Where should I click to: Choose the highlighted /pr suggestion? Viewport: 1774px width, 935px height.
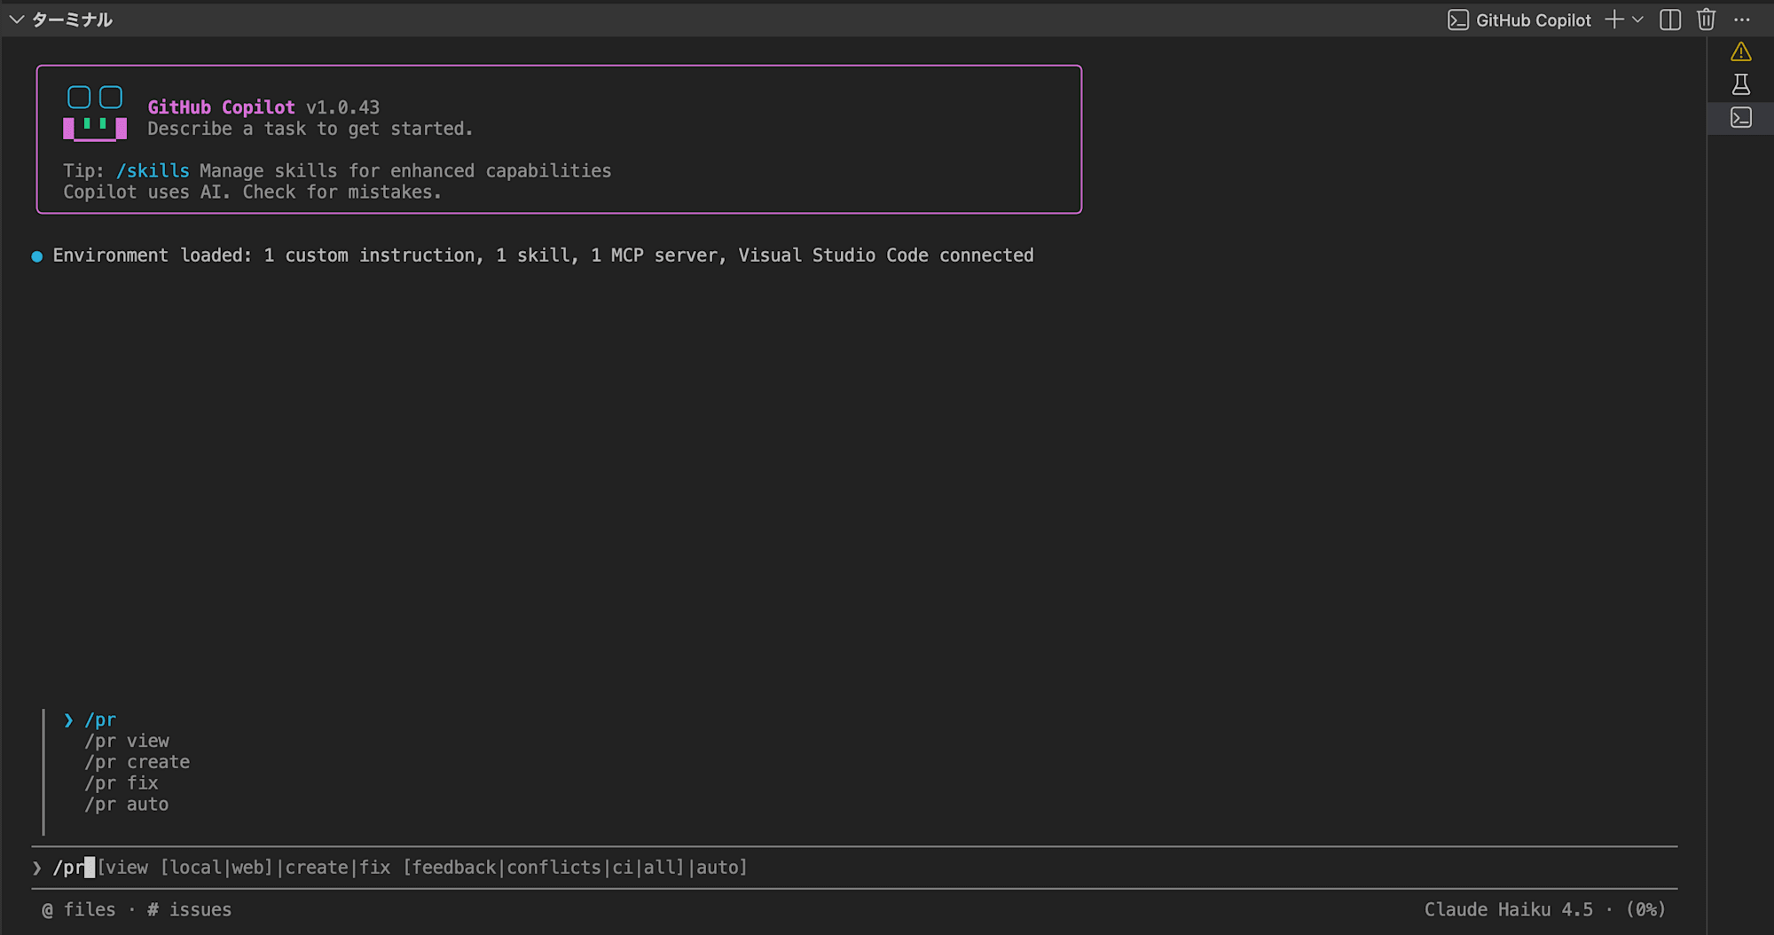100,719
